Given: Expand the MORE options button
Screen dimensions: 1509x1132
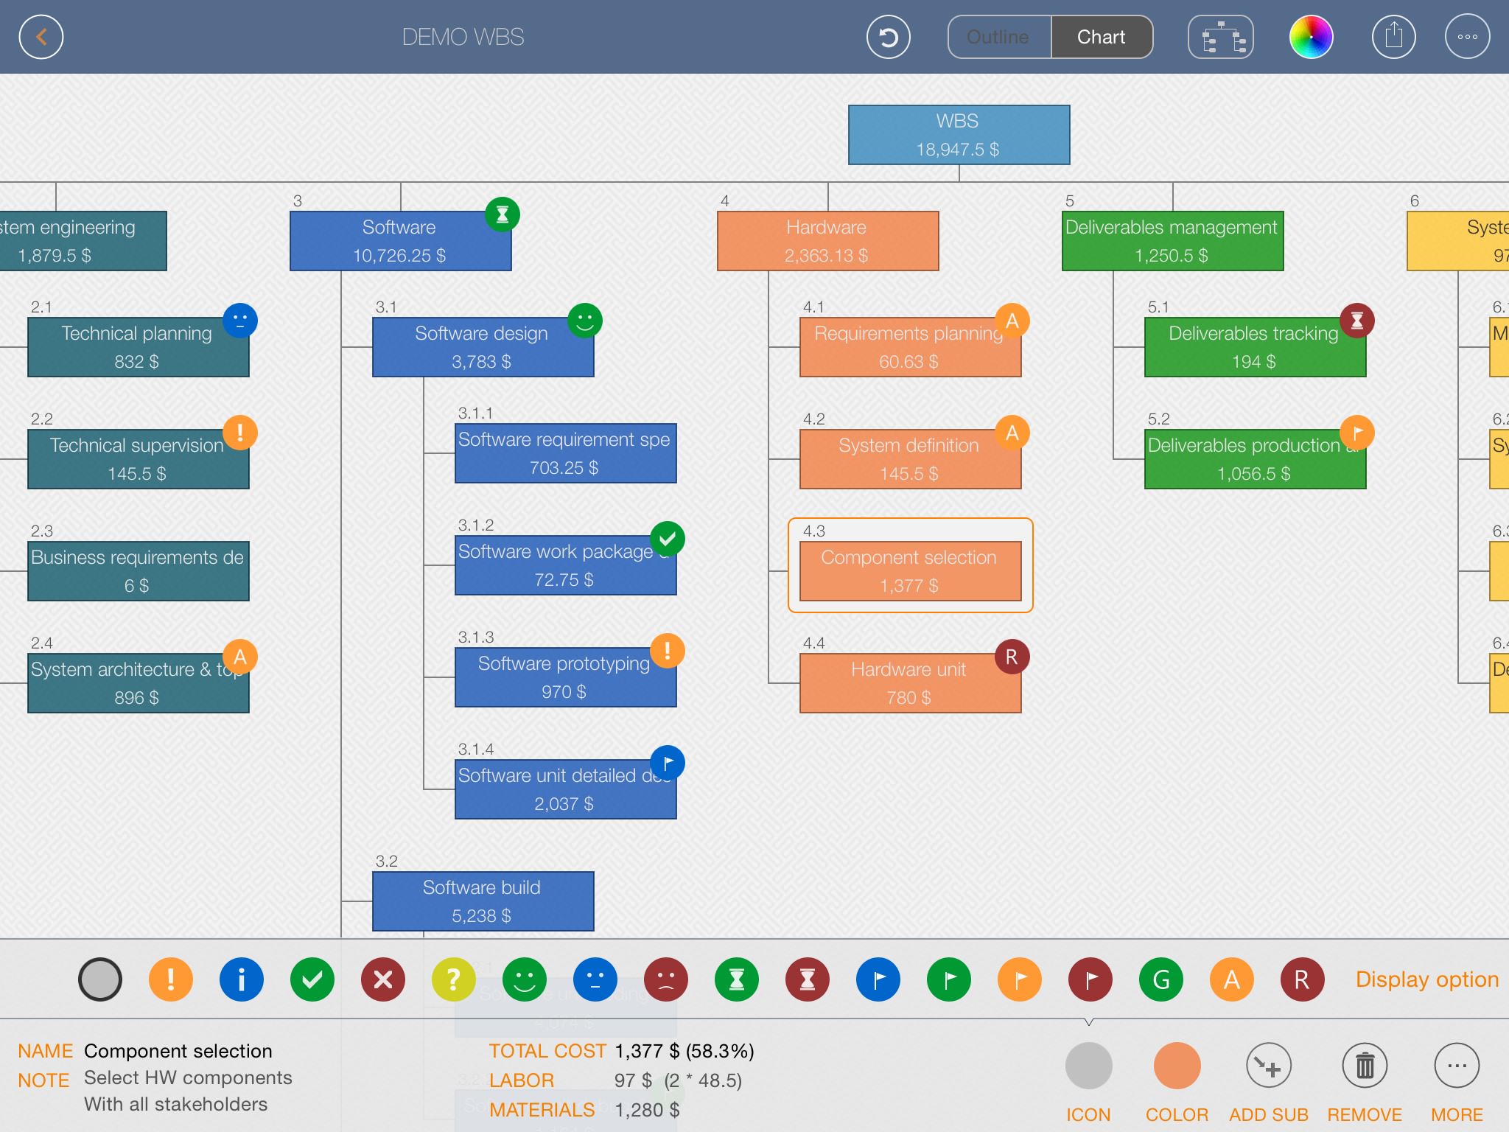Looking at the screenshot, I should [x=1457, y=1066].
